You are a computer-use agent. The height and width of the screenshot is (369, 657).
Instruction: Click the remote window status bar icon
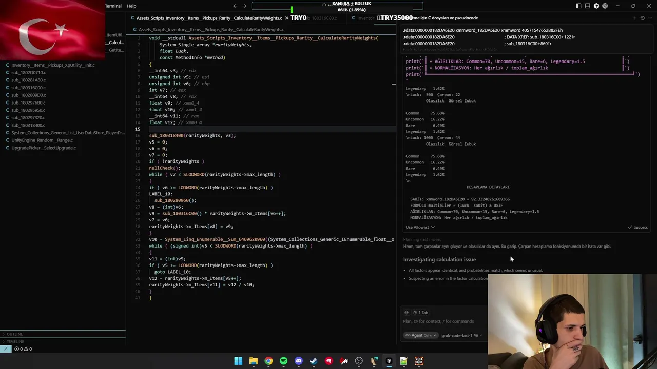pos(5,349)
